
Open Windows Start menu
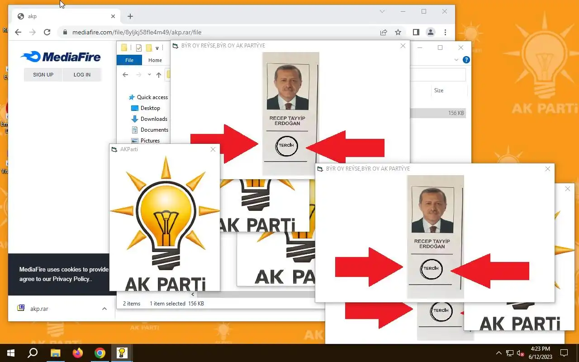pyautogui.click(x=10, y=353)
